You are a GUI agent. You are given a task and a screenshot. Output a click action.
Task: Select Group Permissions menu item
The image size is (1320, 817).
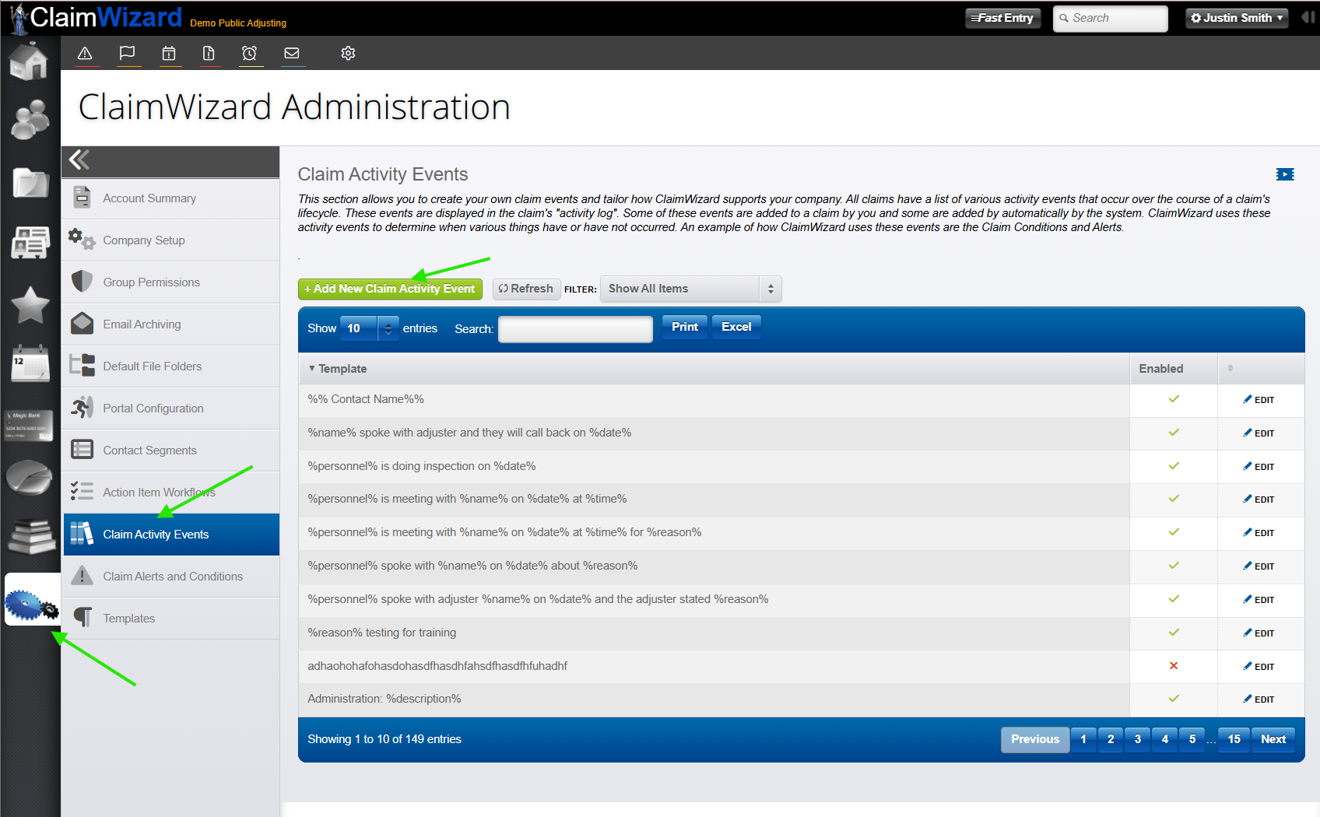tap(170, 282)
